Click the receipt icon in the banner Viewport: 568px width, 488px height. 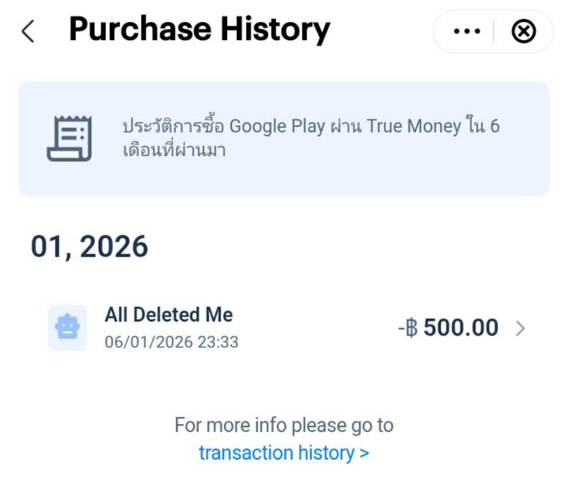tap(69, 138)
